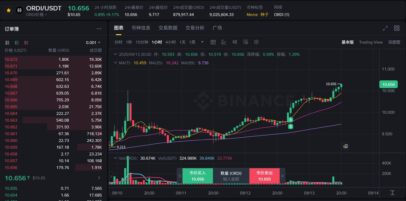Image resolution: width=406 pixels, height=201 pixels.
Task: Select the 1小时 interval
Action: click(x=157, y=42)
